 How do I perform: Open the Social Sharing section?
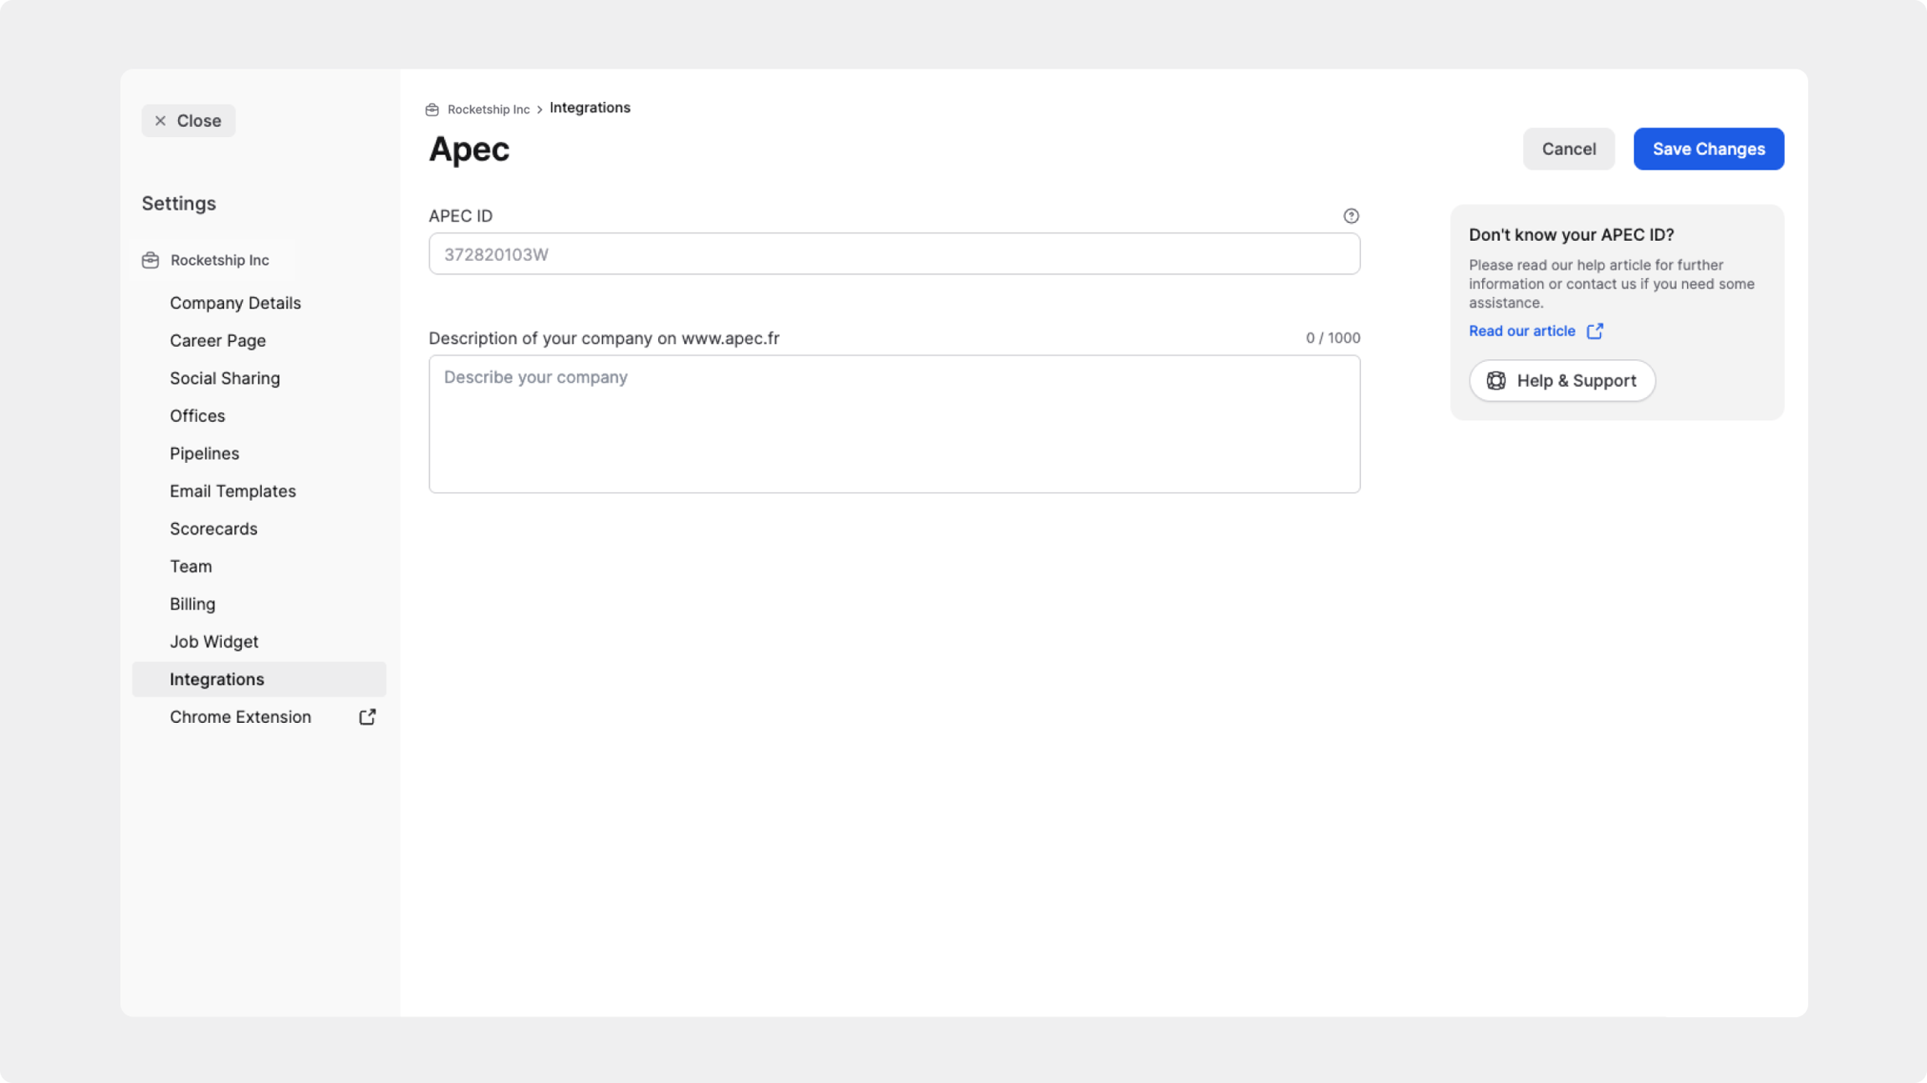coord(225,379)
